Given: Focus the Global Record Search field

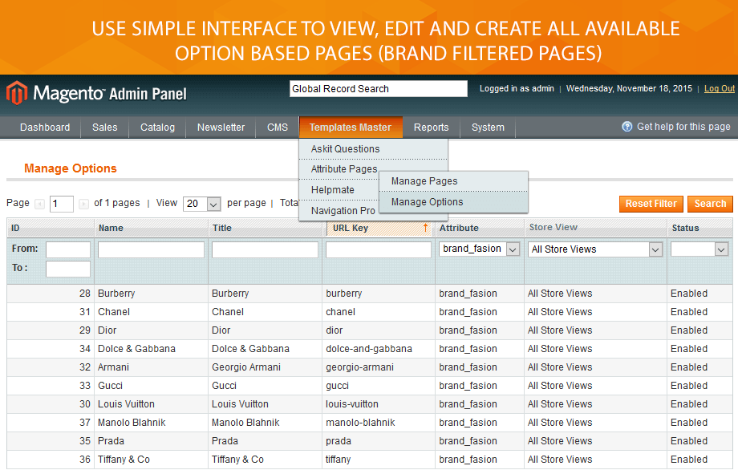Looking at the screenshot, I should pos(379,89).
